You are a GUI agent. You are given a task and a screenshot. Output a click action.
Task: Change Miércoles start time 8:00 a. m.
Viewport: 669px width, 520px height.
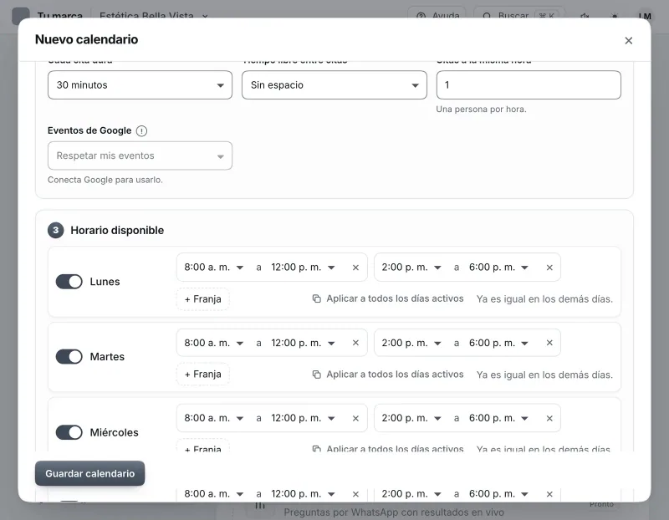(x=214, y=419)
